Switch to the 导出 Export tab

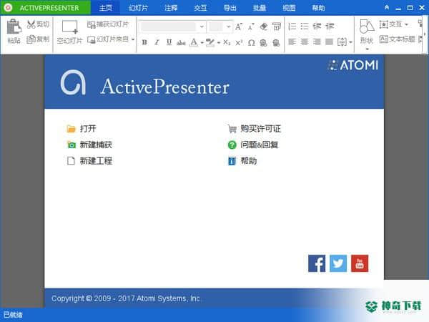[x=230, y=8]
